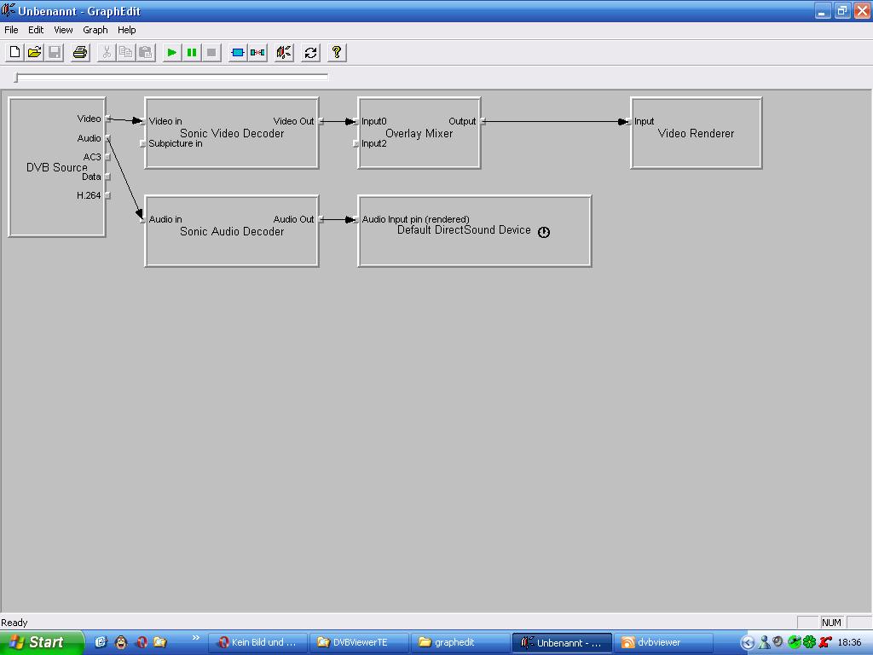The width and height of the screenshot is (873, 655).
Task: Select the Video Renderer filter
Action: [696, 133]
